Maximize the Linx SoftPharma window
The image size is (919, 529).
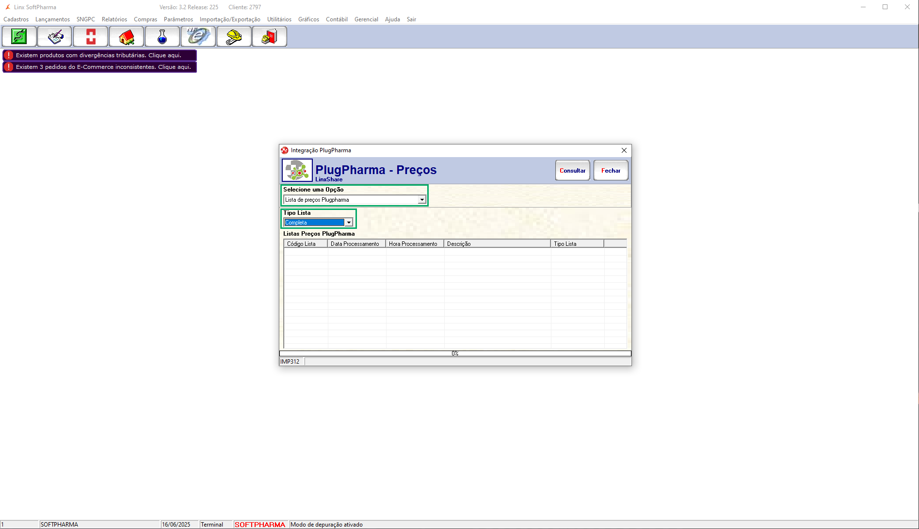coord(885,7)
